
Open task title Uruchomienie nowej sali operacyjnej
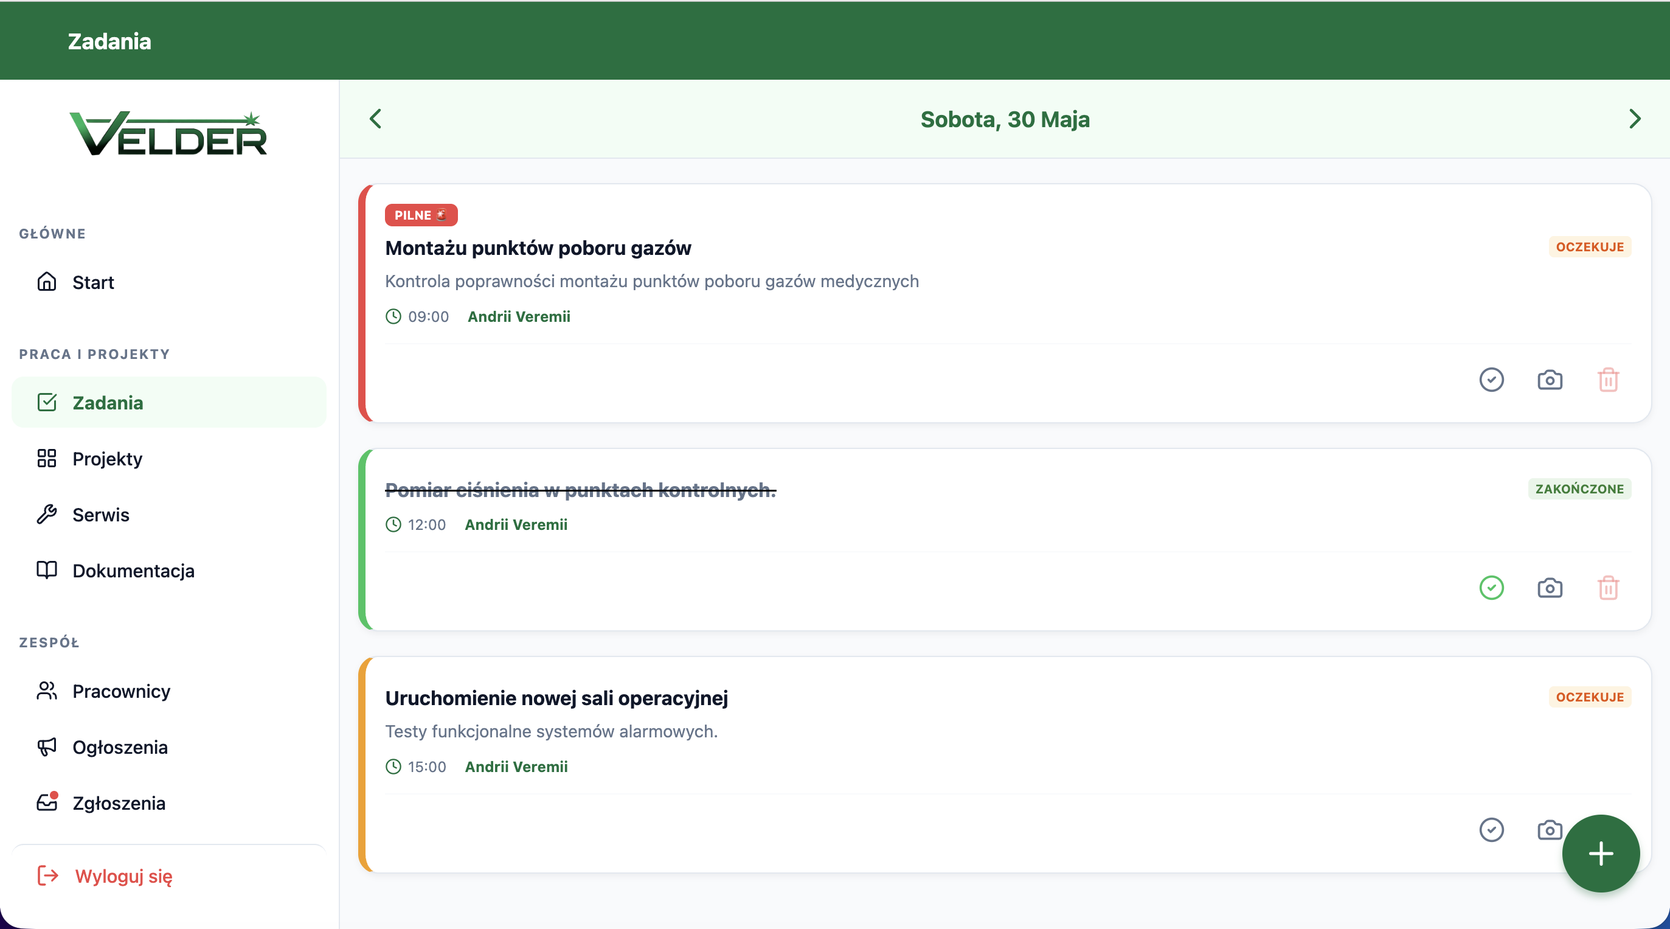[x=556, y=698]
